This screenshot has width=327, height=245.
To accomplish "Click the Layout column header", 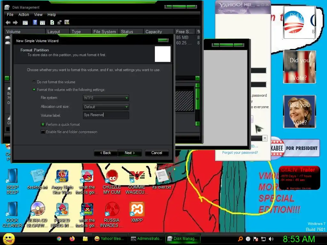I will [57, 32].
